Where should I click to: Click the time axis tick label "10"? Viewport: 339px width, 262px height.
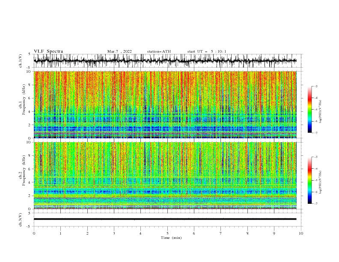(x=301, y=233)
